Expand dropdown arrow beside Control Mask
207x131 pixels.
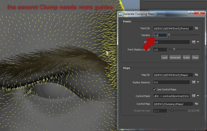[198, 96]
